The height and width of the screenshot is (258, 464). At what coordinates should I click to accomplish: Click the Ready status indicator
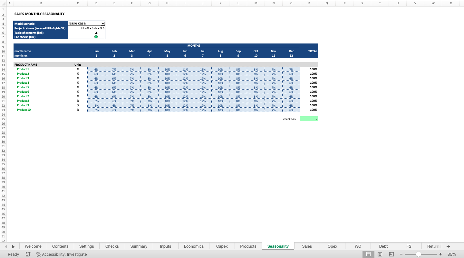coord(13,254)
